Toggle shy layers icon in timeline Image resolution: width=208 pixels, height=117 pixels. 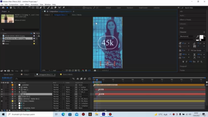pyautogui.click(x=78, y=79)
